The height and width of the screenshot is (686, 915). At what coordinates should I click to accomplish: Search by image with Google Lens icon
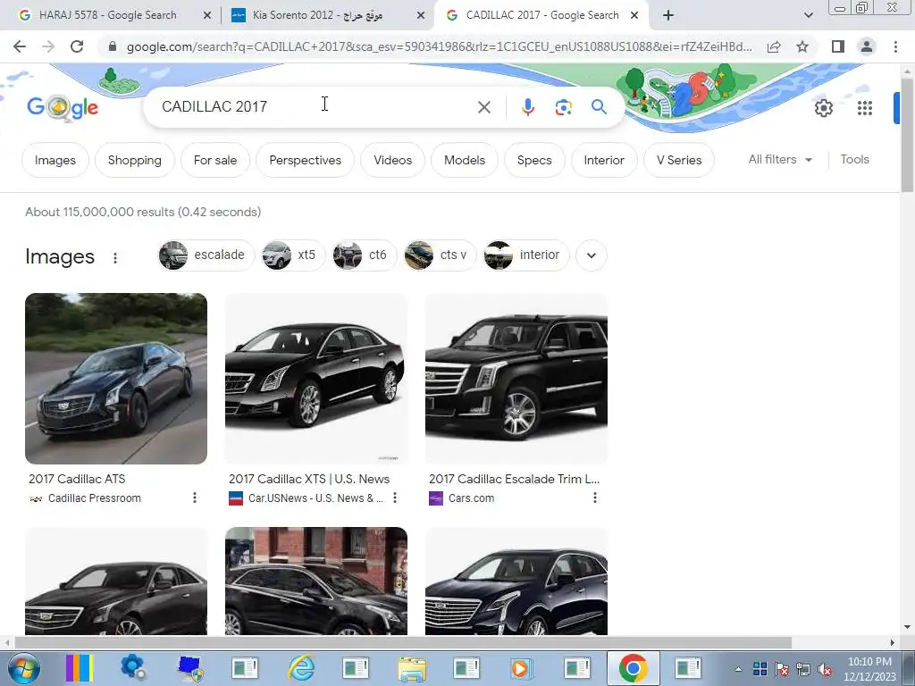coord(563,107)
